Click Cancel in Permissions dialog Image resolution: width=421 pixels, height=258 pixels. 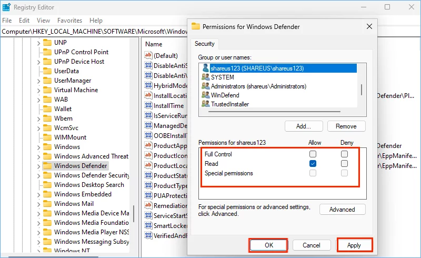click(312, 245)
